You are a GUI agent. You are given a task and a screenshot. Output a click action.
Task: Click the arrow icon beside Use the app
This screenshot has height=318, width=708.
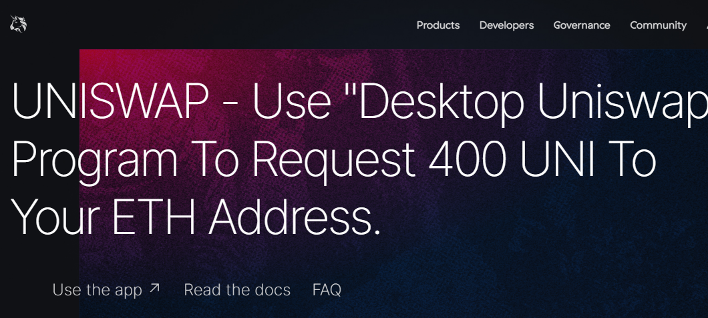click(x=154, y=288)
